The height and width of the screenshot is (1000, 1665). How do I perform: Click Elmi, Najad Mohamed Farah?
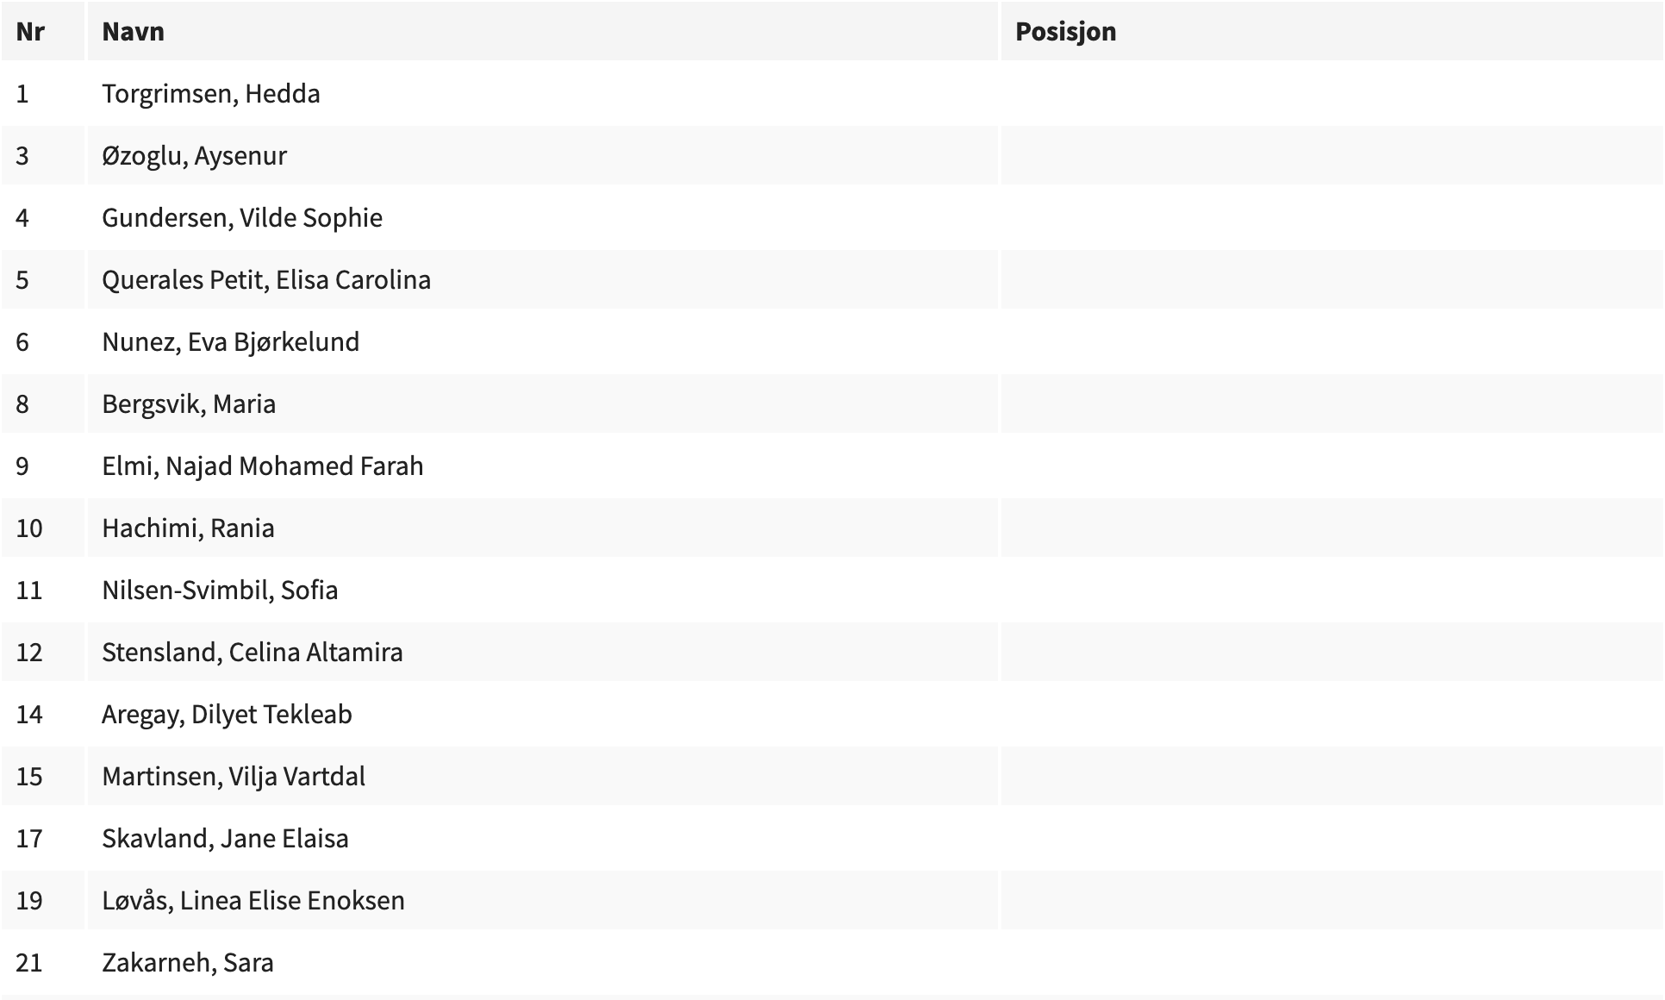(263, 466)
